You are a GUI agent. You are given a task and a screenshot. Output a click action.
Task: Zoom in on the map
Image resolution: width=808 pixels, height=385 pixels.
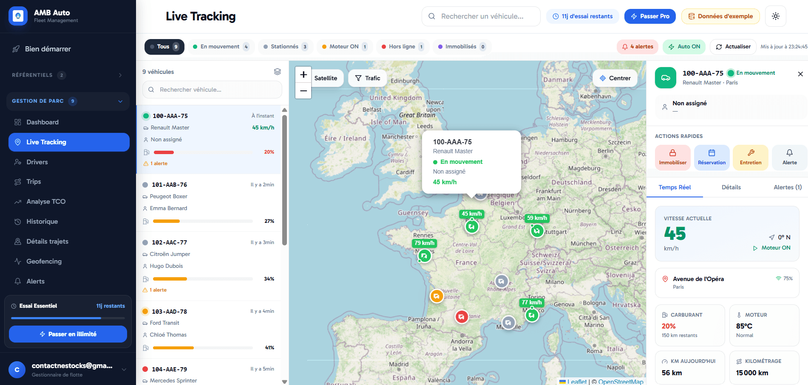point(303,75)
